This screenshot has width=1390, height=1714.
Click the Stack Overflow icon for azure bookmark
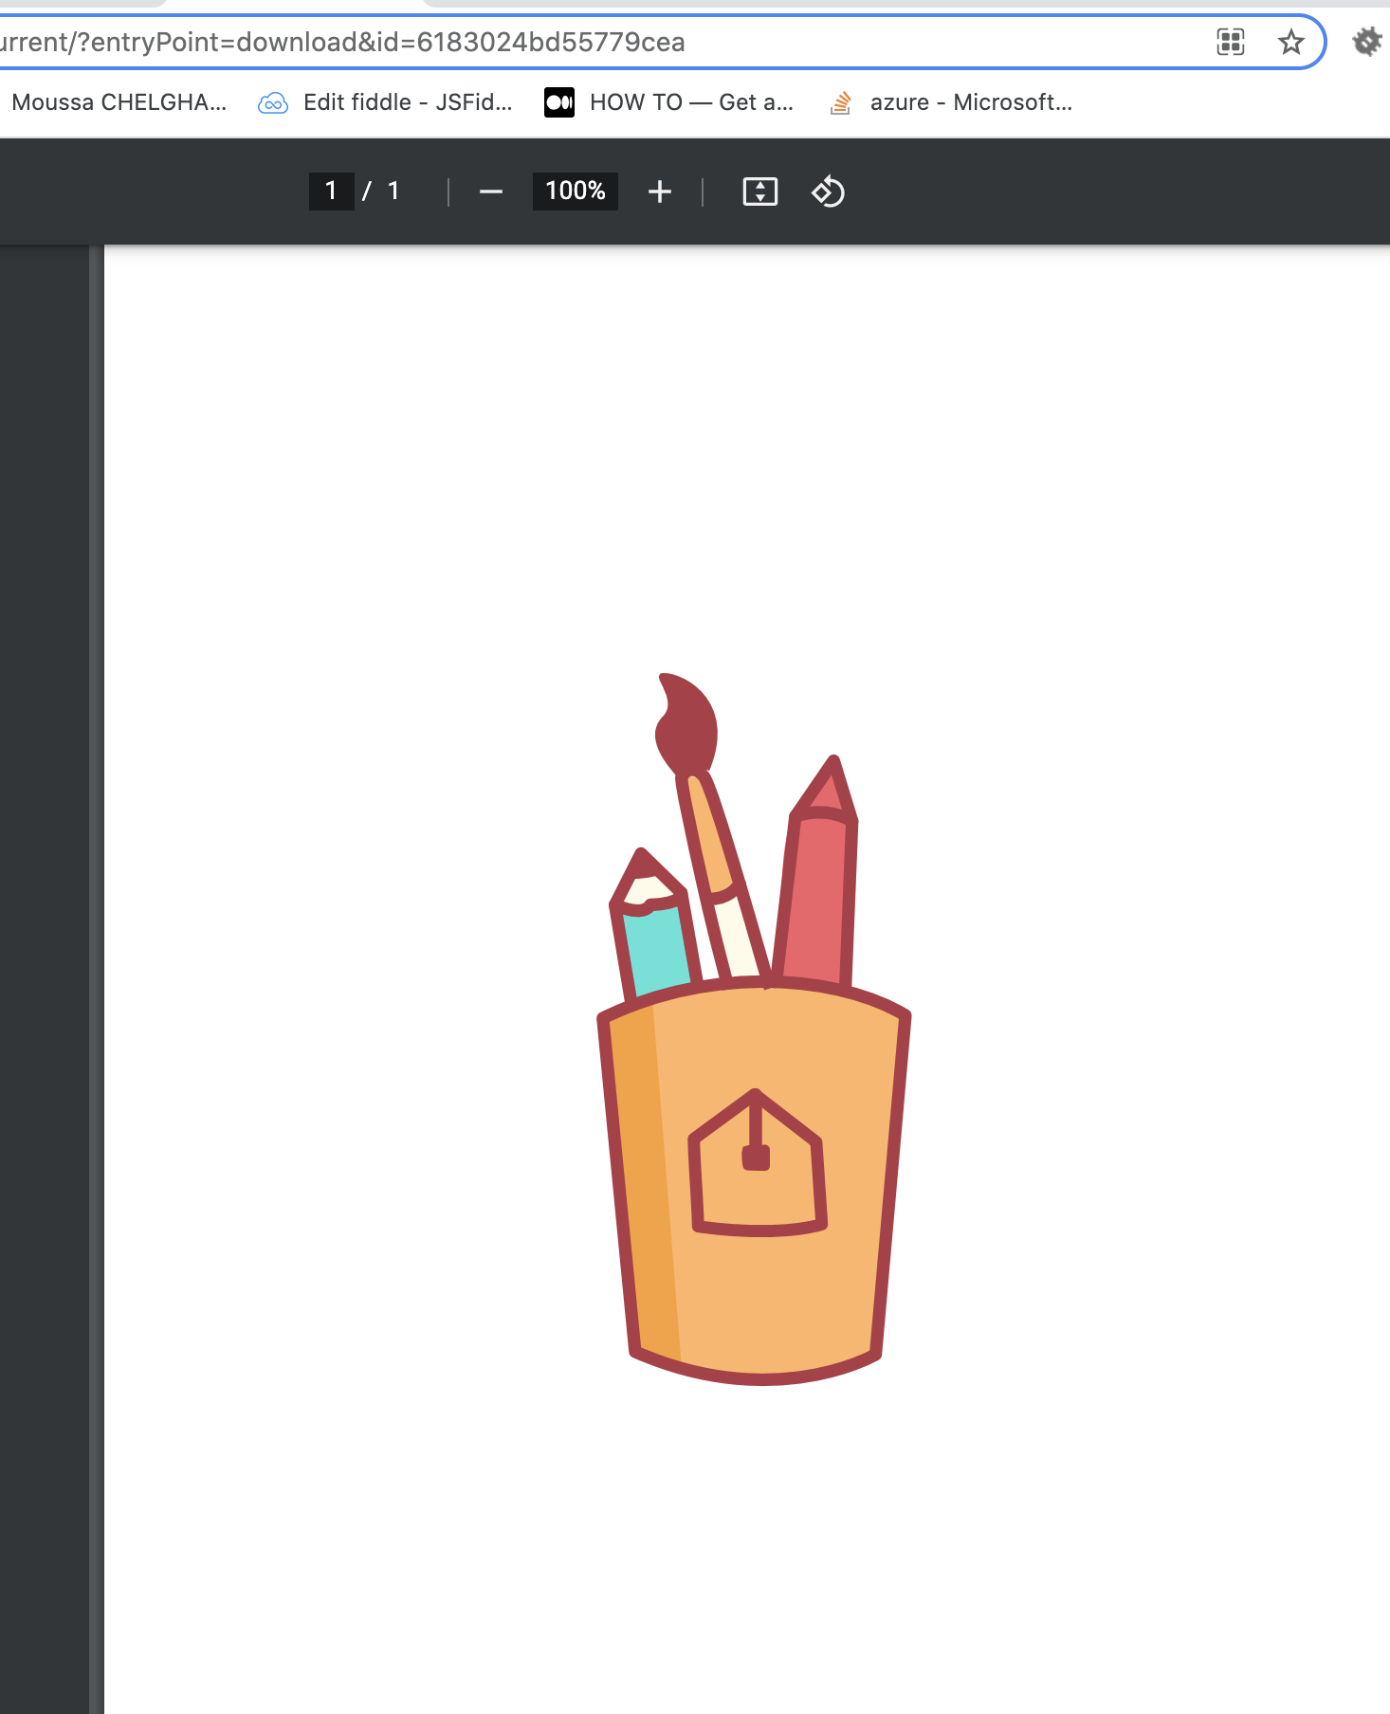pyautogui.click(x=840, y=102)
